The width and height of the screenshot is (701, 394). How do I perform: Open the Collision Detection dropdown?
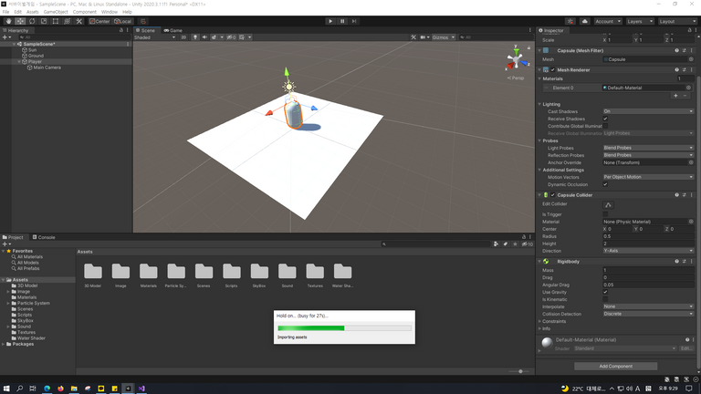pos(648,314)
